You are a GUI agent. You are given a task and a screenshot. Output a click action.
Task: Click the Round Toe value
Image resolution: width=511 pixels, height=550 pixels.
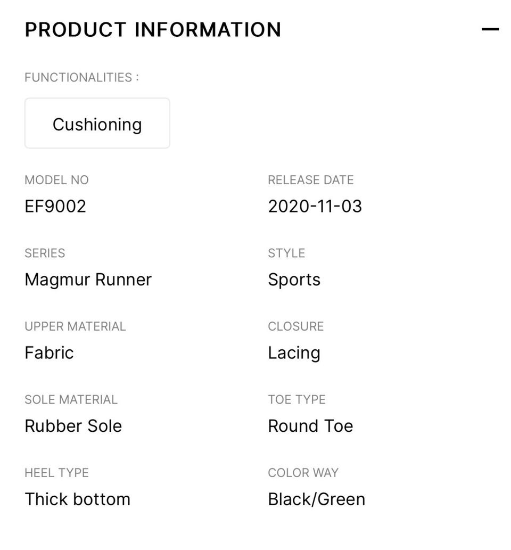click(310, 426)
